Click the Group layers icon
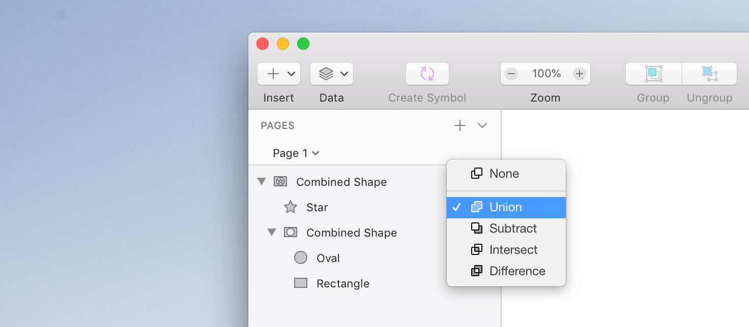 tap(653, 74)
